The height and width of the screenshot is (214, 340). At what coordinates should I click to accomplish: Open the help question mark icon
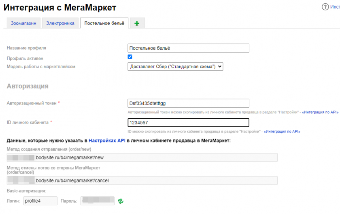pyautogui.click(x=325, y=7)
